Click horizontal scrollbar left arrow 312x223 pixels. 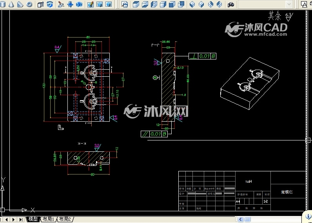pyautogui.click(x=241, y=219)
